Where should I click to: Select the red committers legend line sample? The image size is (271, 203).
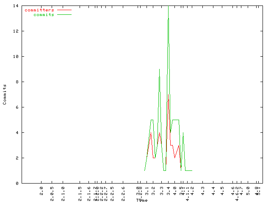click(64, 10)
